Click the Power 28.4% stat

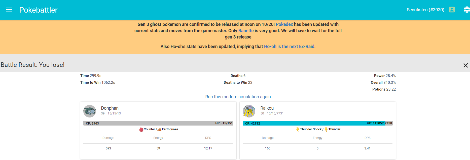click(385, 76)
